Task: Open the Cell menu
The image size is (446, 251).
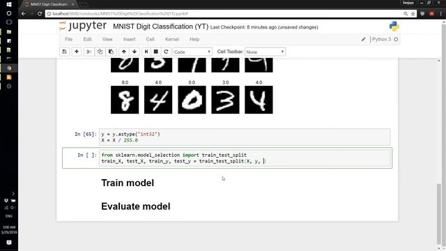Action: coord(151,39)
